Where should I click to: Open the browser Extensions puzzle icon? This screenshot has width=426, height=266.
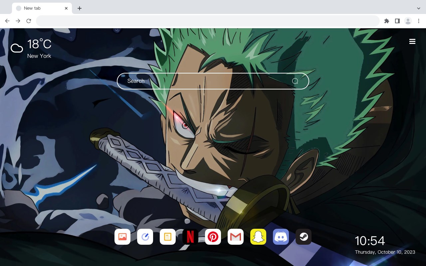(x=386, y=21)
